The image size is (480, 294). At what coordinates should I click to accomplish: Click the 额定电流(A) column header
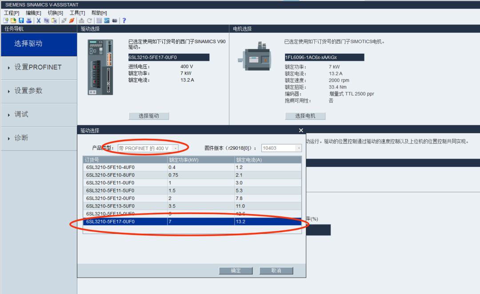[x=268, y=160]
